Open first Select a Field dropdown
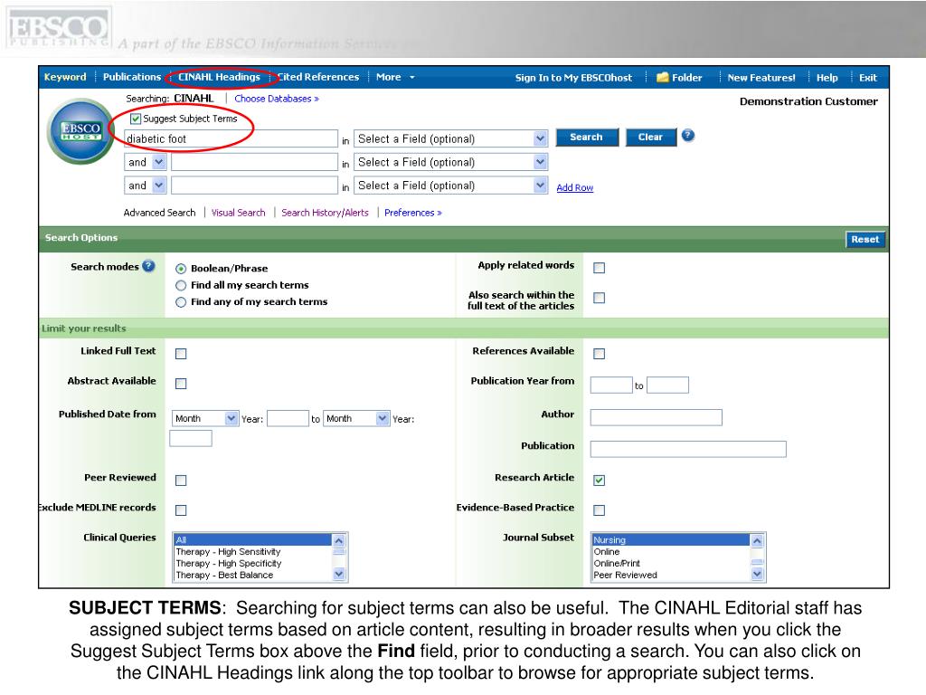This screenshot has height=695, width=926. (451, 138)
